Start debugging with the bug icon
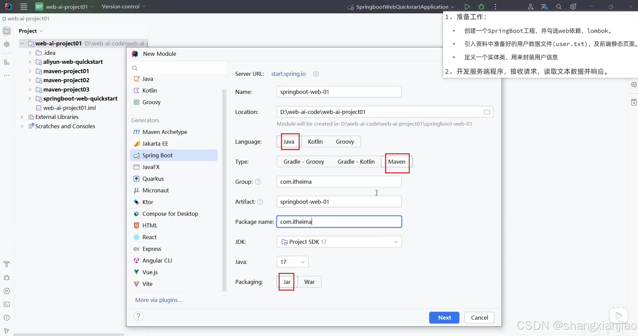Viewport: 638px width, 336px height. pos(481,7)
